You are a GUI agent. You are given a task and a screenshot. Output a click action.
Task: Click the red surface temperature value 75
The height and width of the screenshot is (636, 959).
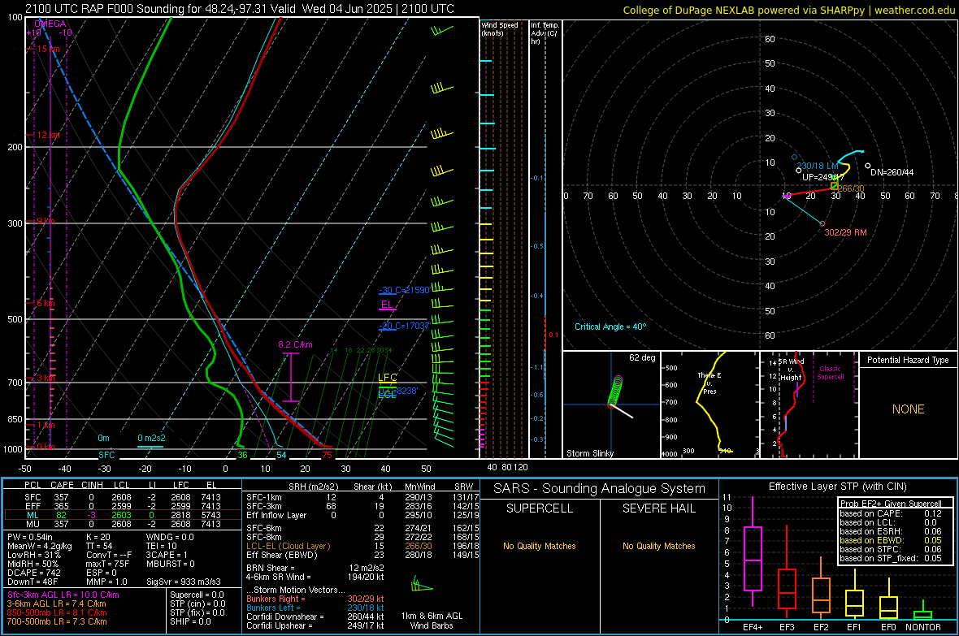328,454
